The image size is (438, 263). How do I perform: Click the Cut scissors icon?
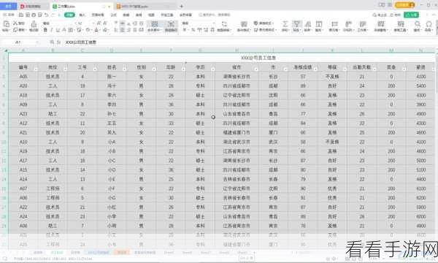(15, 23)
